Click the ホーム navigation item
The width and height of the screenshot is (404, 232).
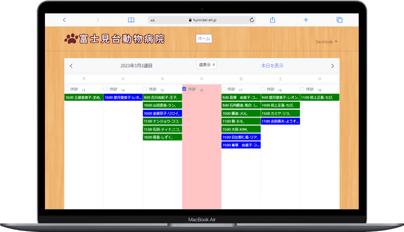tap(204, 39)
